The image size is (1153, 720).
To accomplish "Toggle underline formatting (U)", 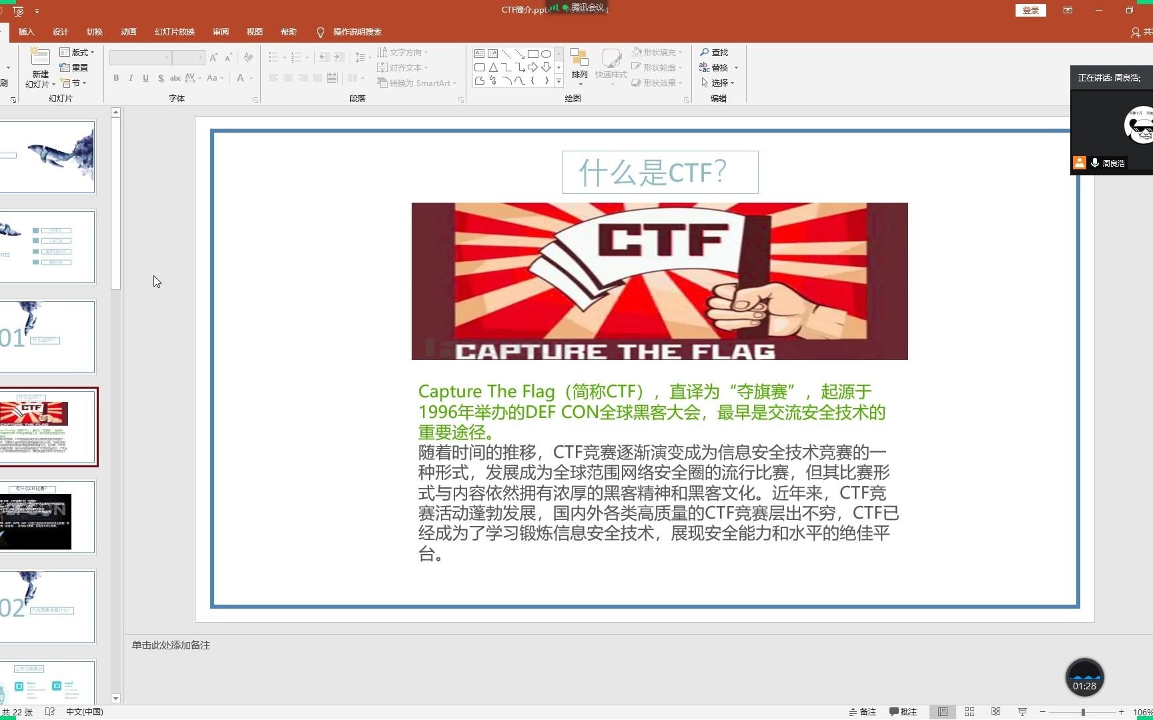I will 145,78.
